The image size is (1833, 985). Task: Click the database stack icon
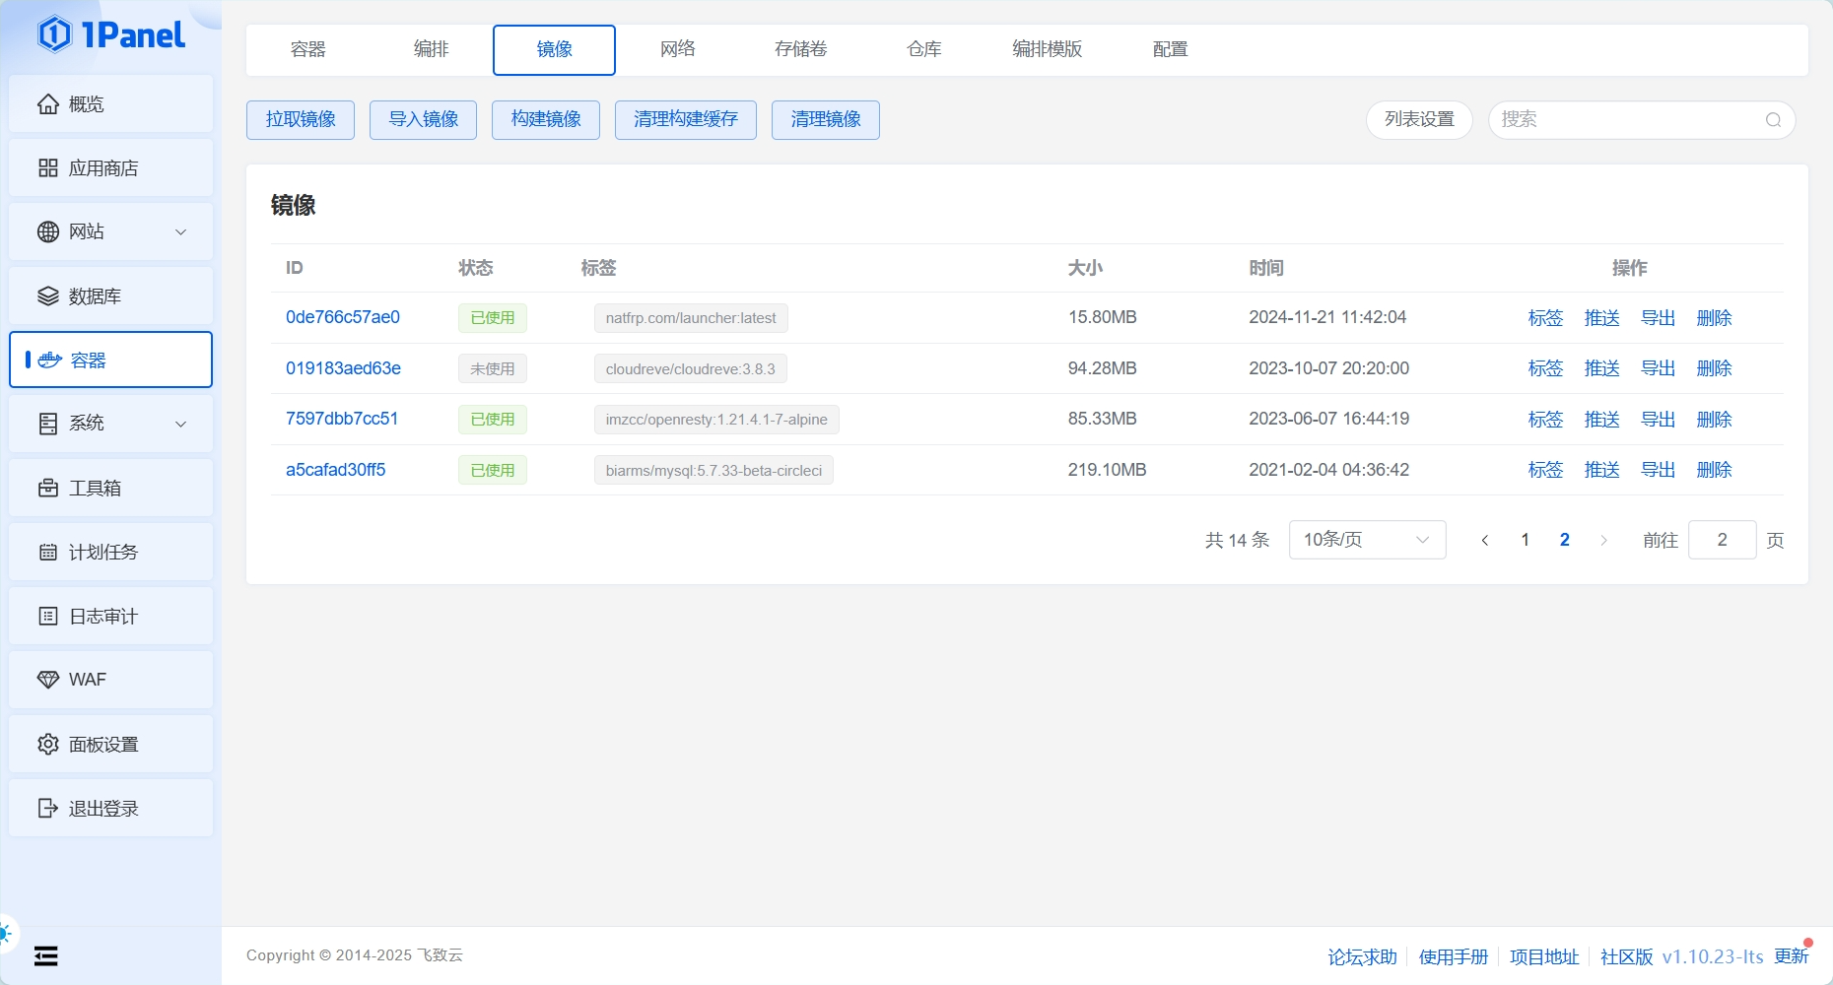point(47,296)
